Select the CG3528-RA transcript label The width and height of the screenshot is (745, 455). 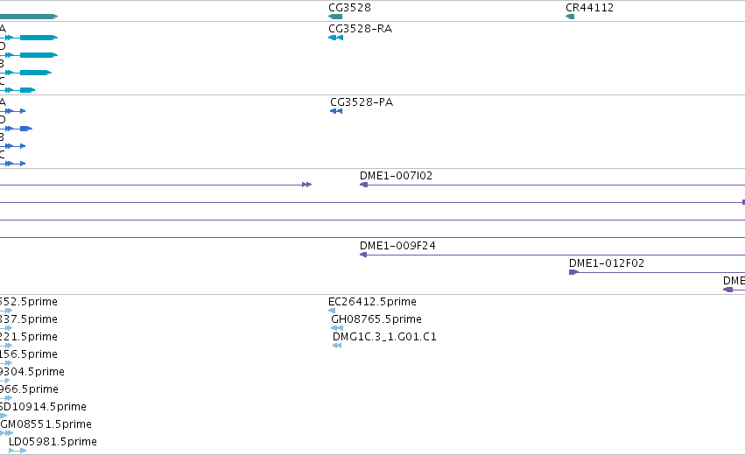360,29
